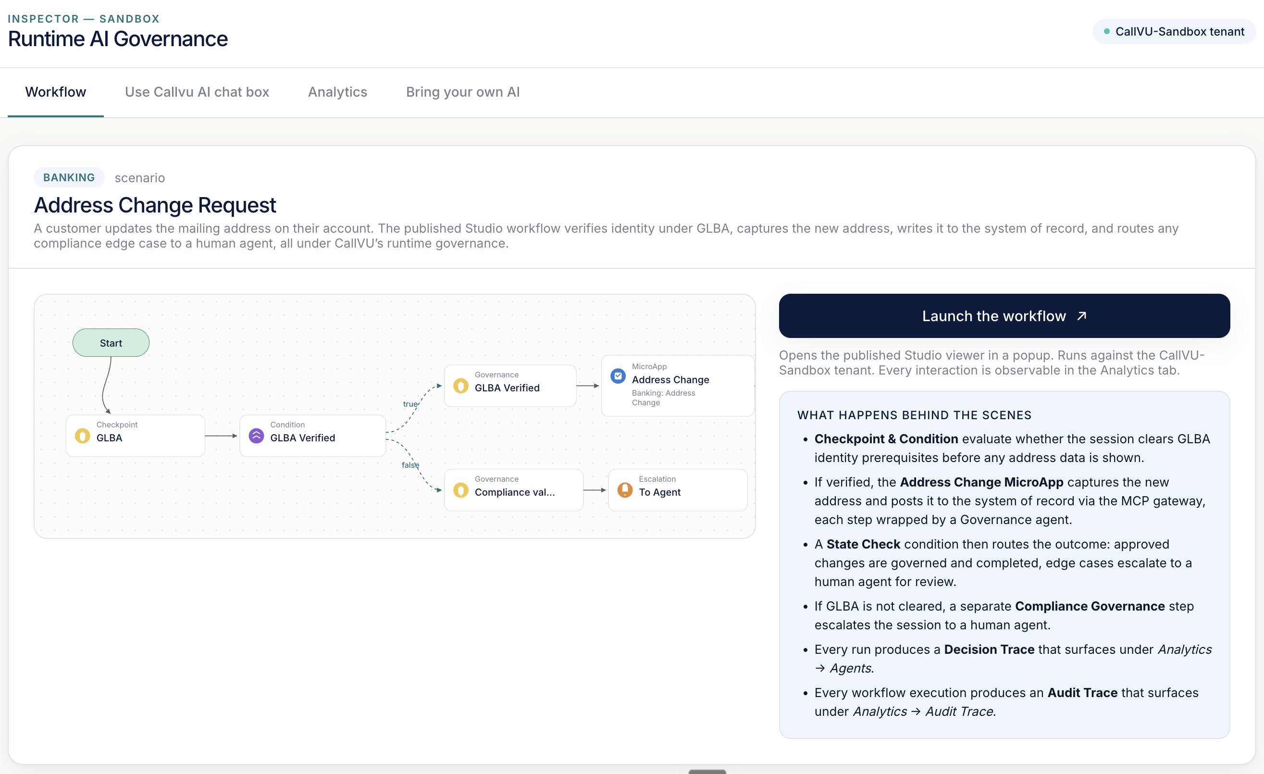Select the Checkpoint GLBA node
Viewport: 1264px width, 774px height.
pos(136,436)
